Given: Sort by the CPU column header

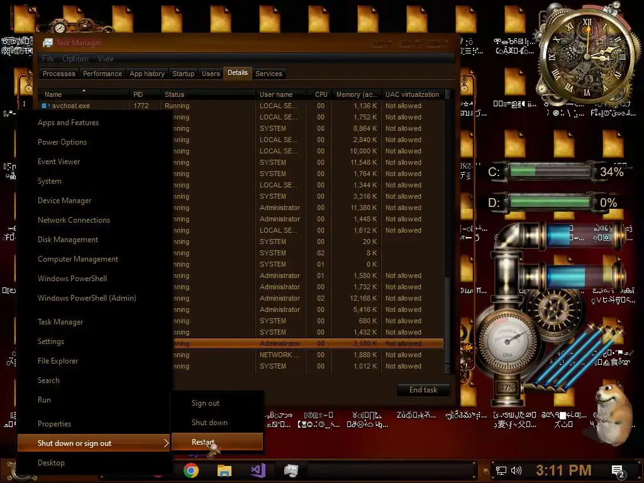Looking at the screenshot, I should (319, 94).
